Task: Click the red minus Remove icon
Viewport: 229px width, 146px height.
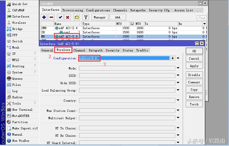Action: [51, 17]
